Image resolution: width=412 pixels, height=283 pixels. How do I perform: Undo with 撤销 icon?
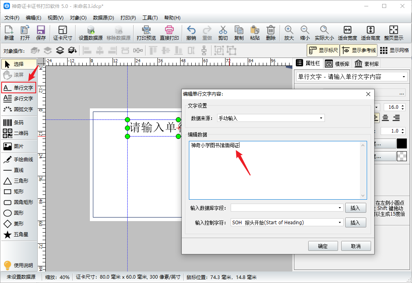pos(191,33)
